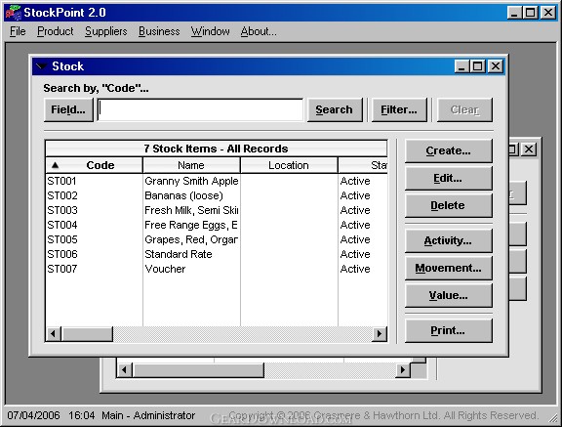Click the Main - Administrator status text
Image resolution: width=562 pixels, height=427 pixels.
(x=148, y=415)
